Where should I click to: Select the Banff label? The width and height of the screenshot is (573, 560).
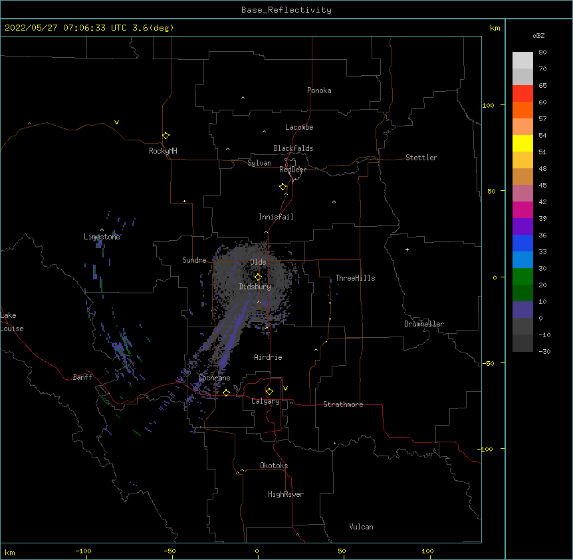click(x=82, y=377)
